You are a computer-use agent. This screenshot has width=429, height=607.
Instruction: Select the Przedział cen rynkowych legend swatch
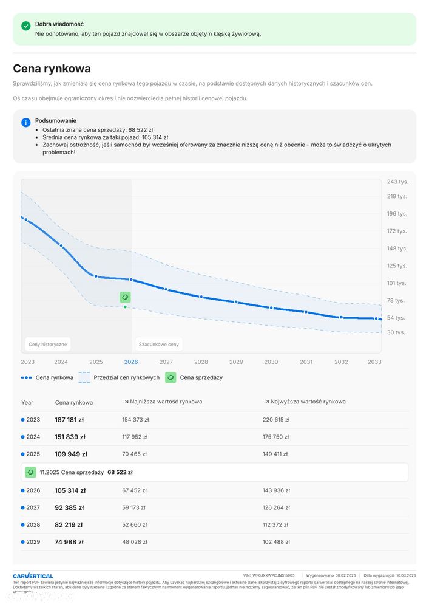click(84, 377)
